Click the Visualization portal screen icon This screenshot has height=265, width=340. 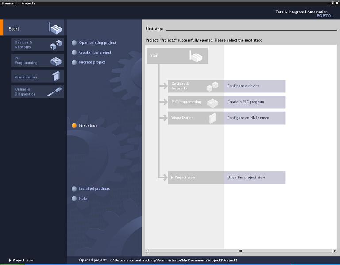[x=56, y=77]
